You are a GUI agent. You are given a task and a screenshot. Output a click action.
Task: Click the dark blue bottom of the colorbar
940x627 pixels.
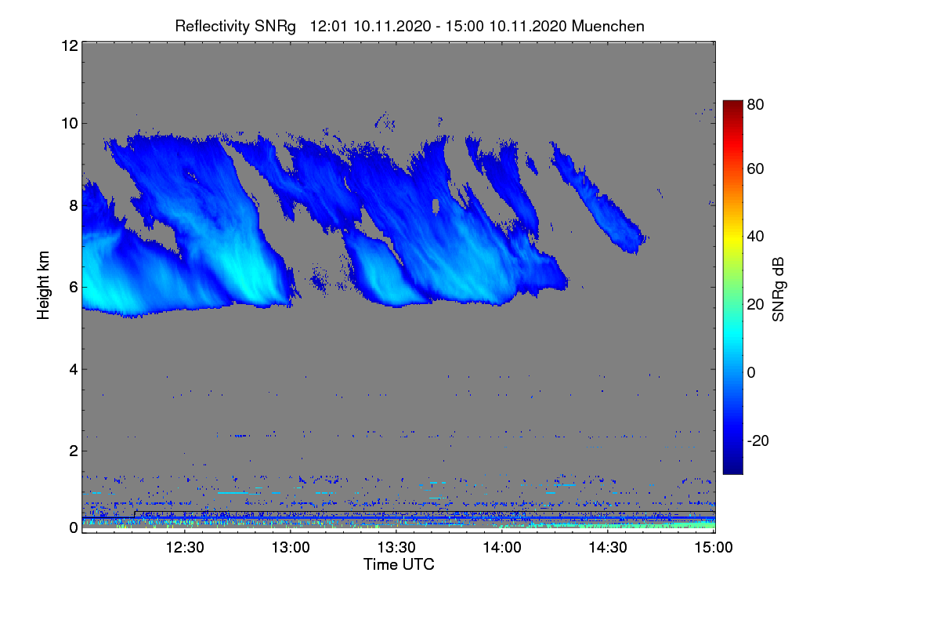click(x=732, y=468)
